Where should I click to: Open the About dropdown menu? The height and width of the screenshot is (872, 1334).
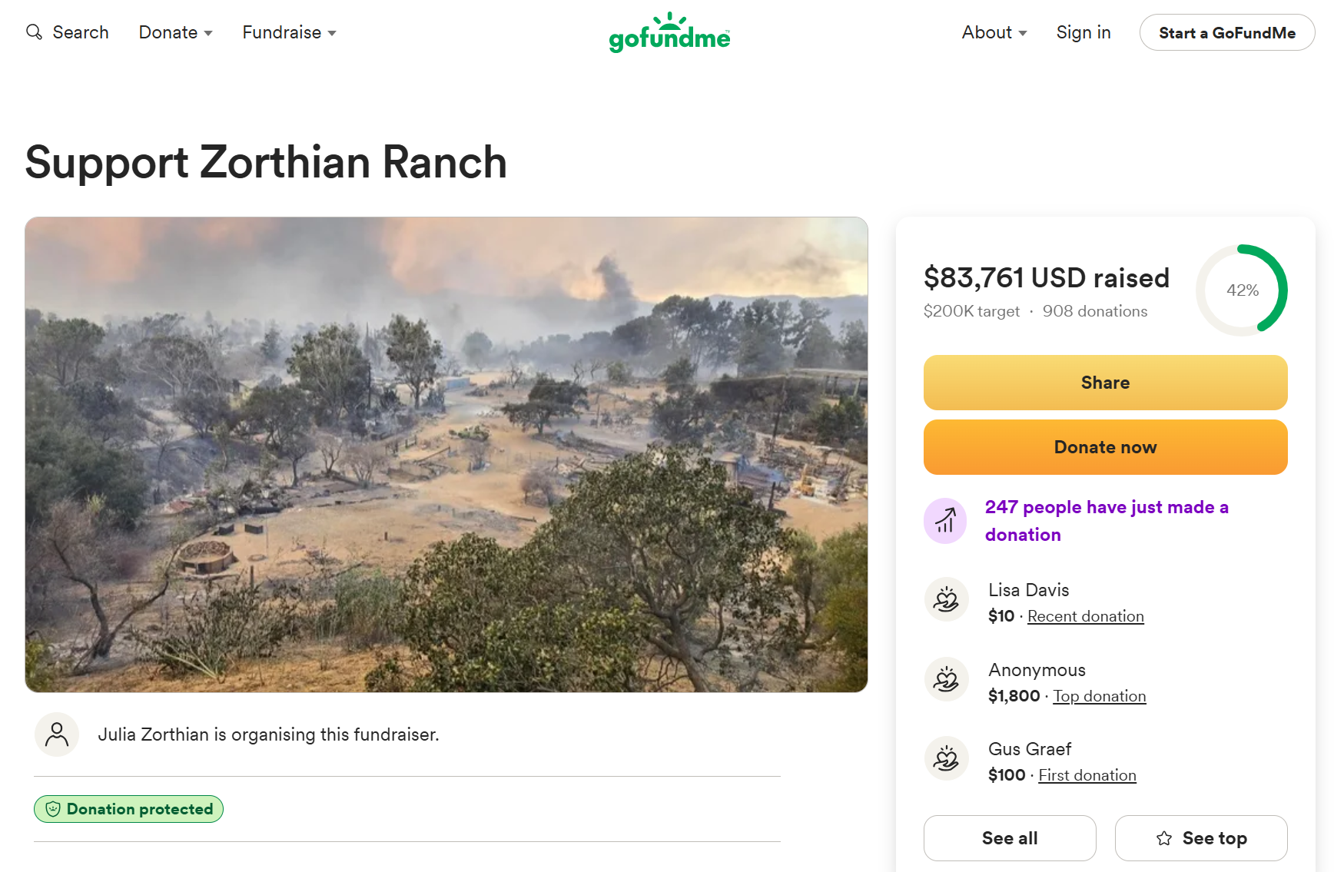(994, 32)
